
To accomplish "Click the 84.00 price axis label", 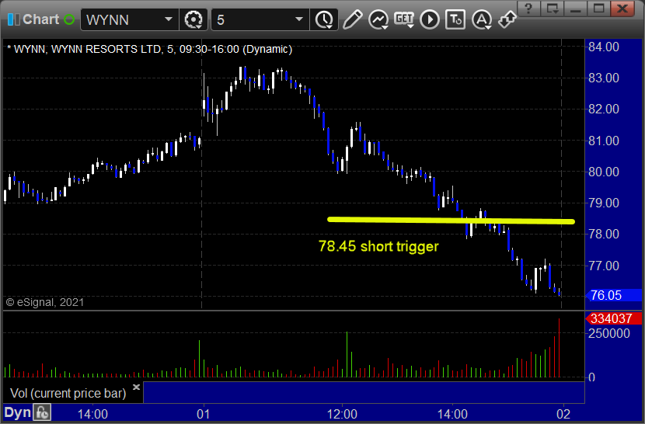I will pyautogui.click(x=604, y=47).
